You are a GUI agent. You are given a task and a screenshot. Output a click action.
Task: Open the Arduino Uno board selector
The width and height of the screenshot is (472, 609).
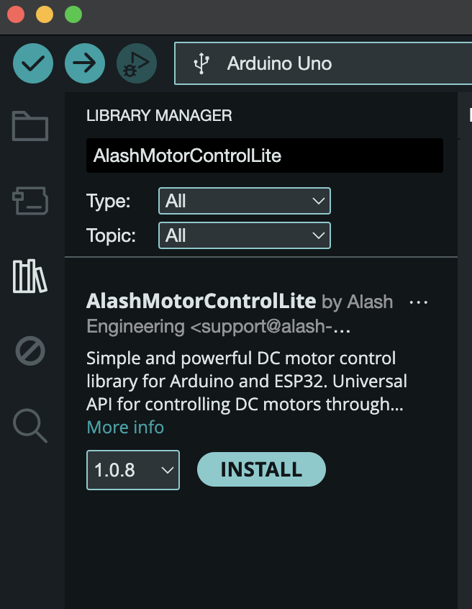coord(322,63)
